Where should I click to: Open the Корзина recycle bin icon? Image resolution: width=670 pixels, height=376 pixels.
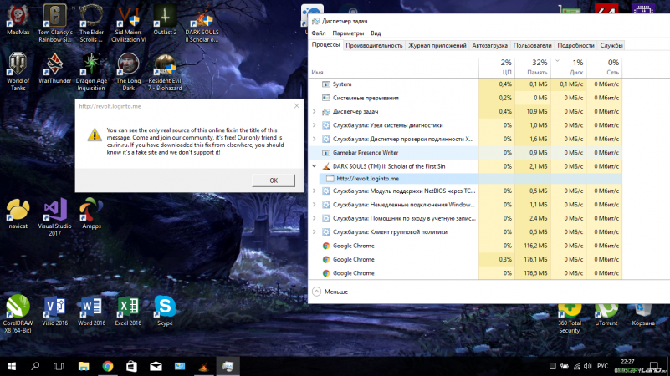[642, 316]
